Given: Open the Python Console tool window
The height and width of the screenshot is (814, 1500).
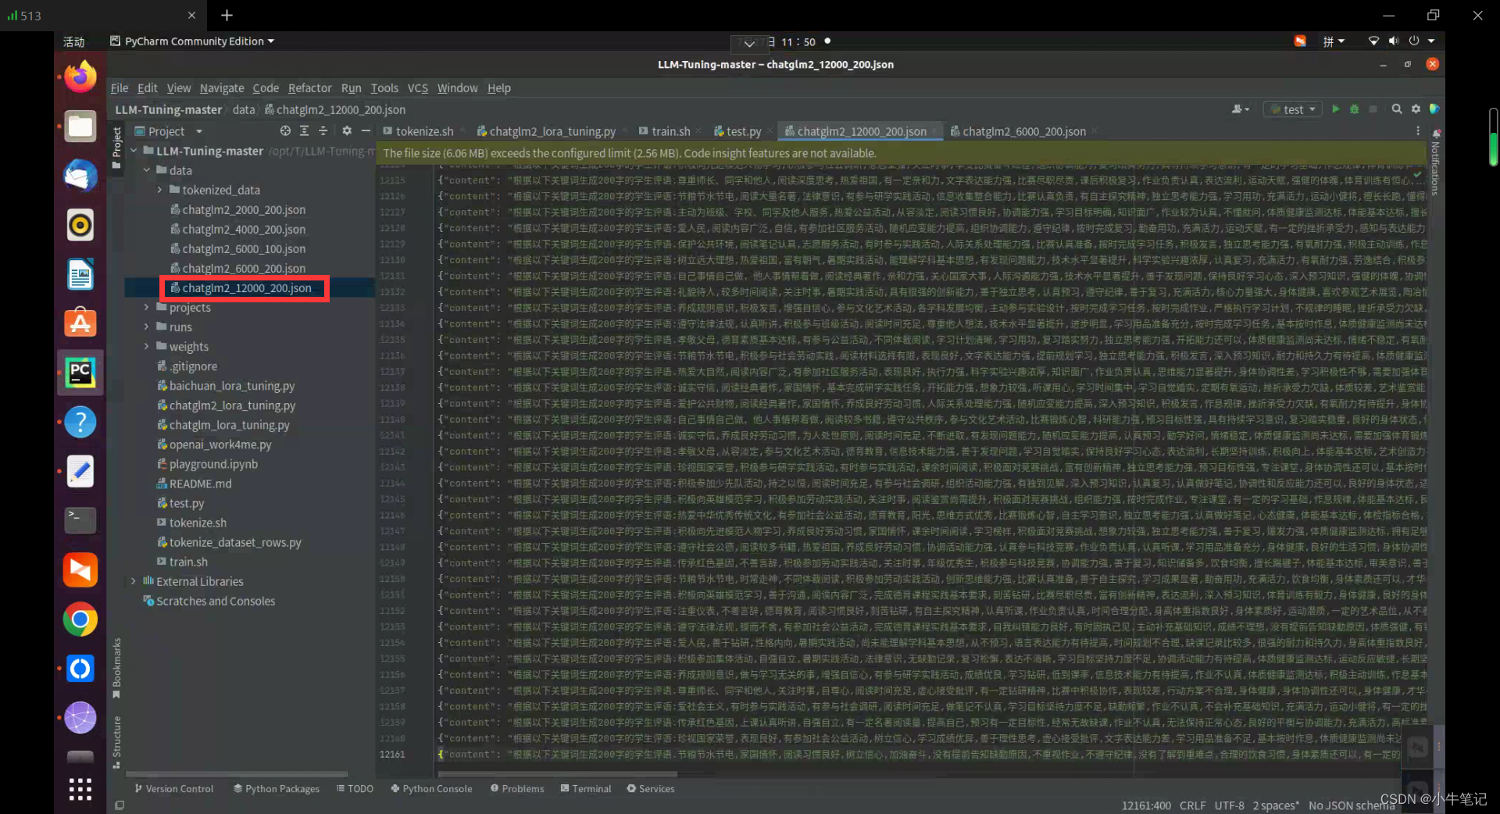Looking at the screenshot, I should point(431,788).
